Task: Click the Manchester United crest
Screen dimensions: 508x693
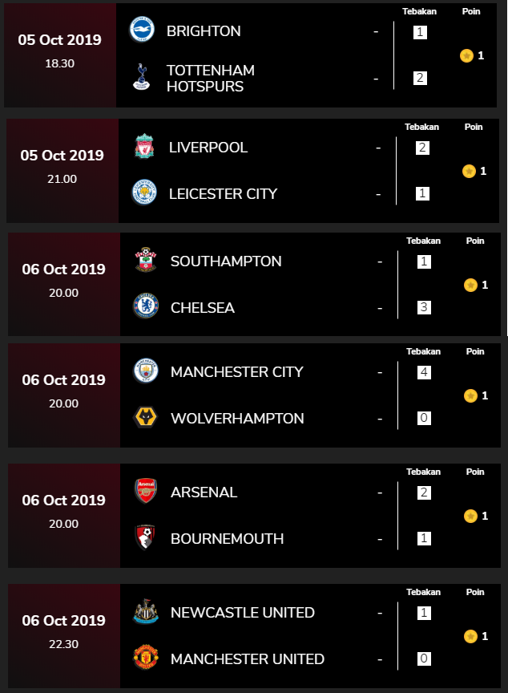Action: pos(146,659)
